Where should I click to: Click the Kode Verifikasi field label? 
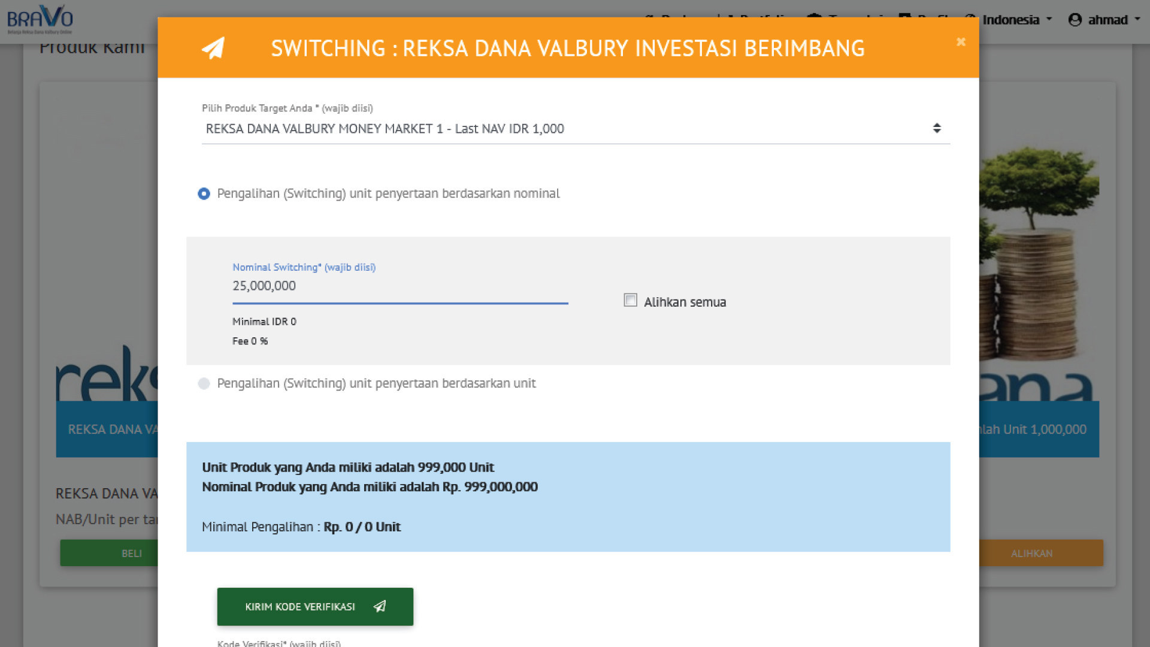click(x=279, y=643)
